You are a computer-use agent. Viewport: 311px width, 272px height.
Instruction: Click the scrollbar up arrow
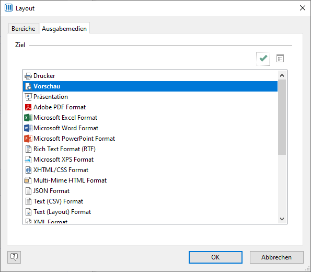tap(282, 75)
